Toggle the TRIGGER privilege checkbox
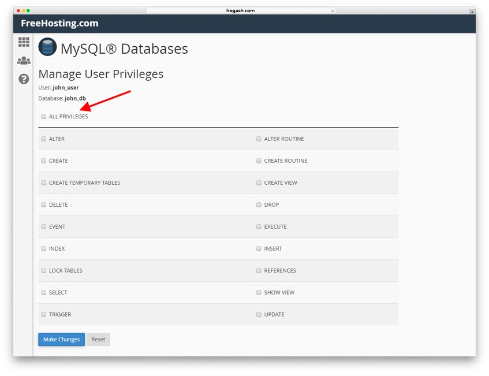The image size is (489, 376). [x=44, y=314]
